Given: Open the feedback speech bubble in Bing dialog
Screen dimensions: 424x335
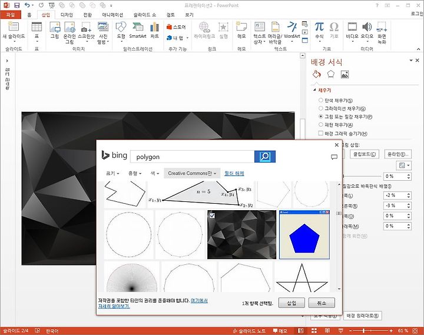Looking at the screenshot, I should click(334, 157).
